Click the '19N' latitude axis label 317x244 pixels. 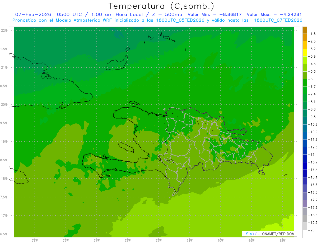(4, 142)
